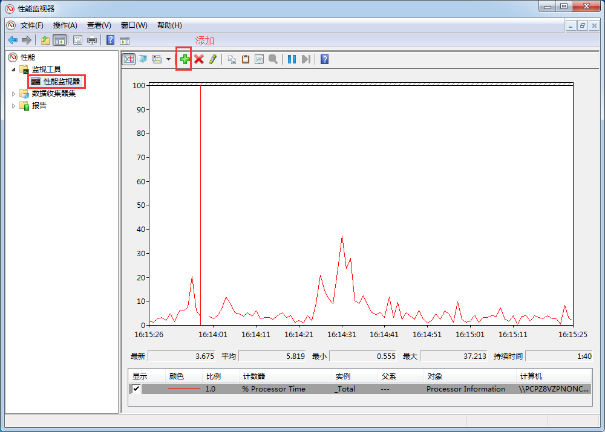Open the 查看(V) menu

(99, 25)
